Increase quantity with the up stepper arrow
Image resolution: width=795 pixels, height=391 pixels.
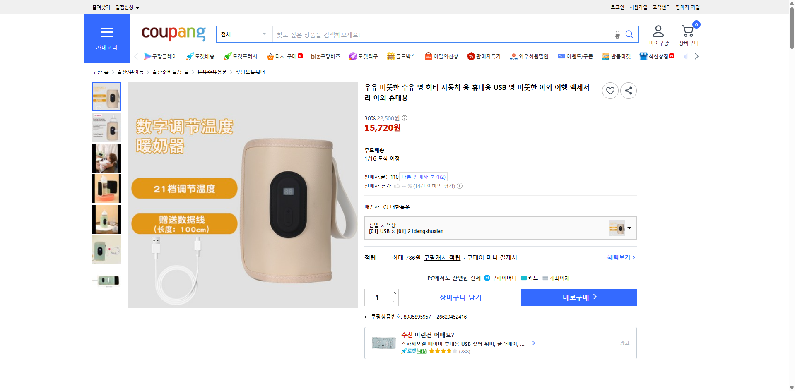tap(393, 293)
